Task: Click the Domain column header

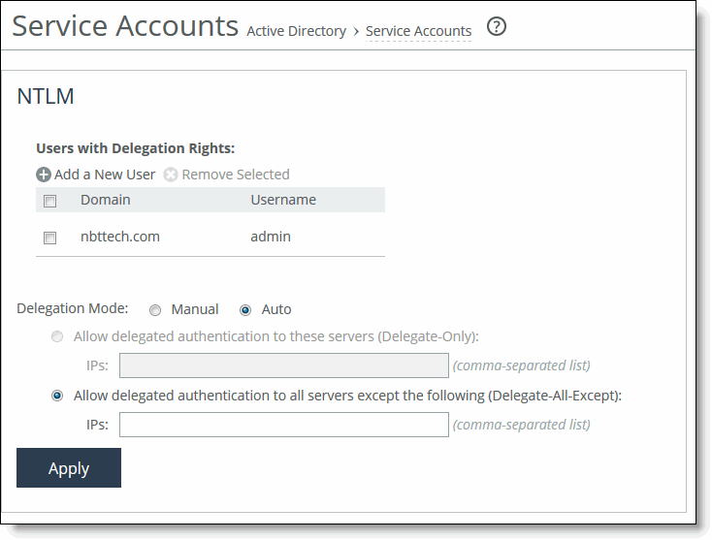Action: 106,200
